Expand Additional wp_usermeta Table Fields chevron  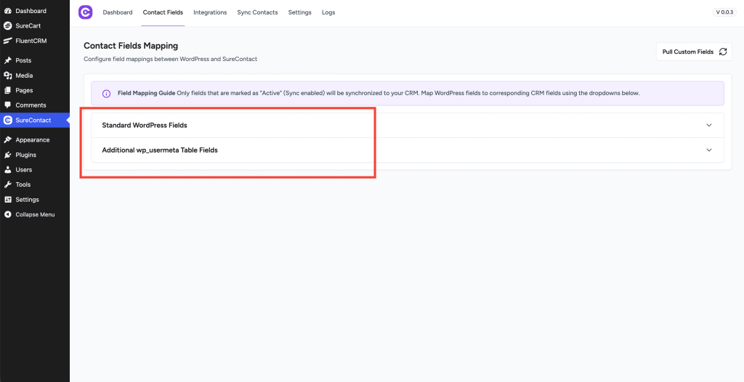pyautogui.click(x=709, y=150)
